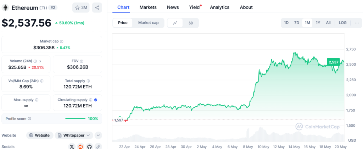
Task: Select the Market cap toggle option
Action: click(149, 23)
